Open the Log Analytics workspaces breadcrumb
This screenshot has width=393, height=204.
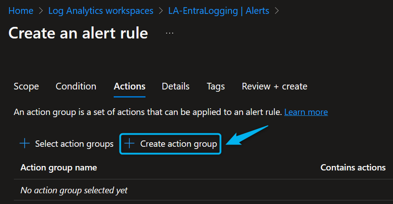(x=101, y=10)
